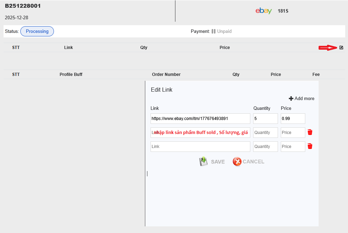348x233 pixels.
Task: Click the Processing status badge
Action: click(37, 31)
